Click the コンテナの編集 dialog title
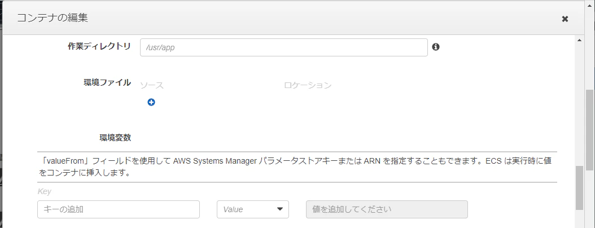This screenshot has height=228, width=595. (53, 18)
